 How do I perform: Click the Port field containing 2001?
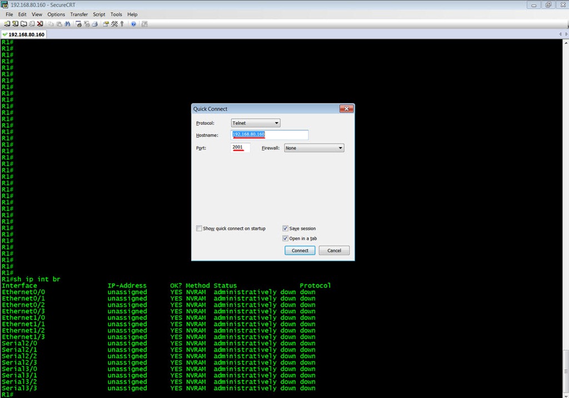click(240, 148)
